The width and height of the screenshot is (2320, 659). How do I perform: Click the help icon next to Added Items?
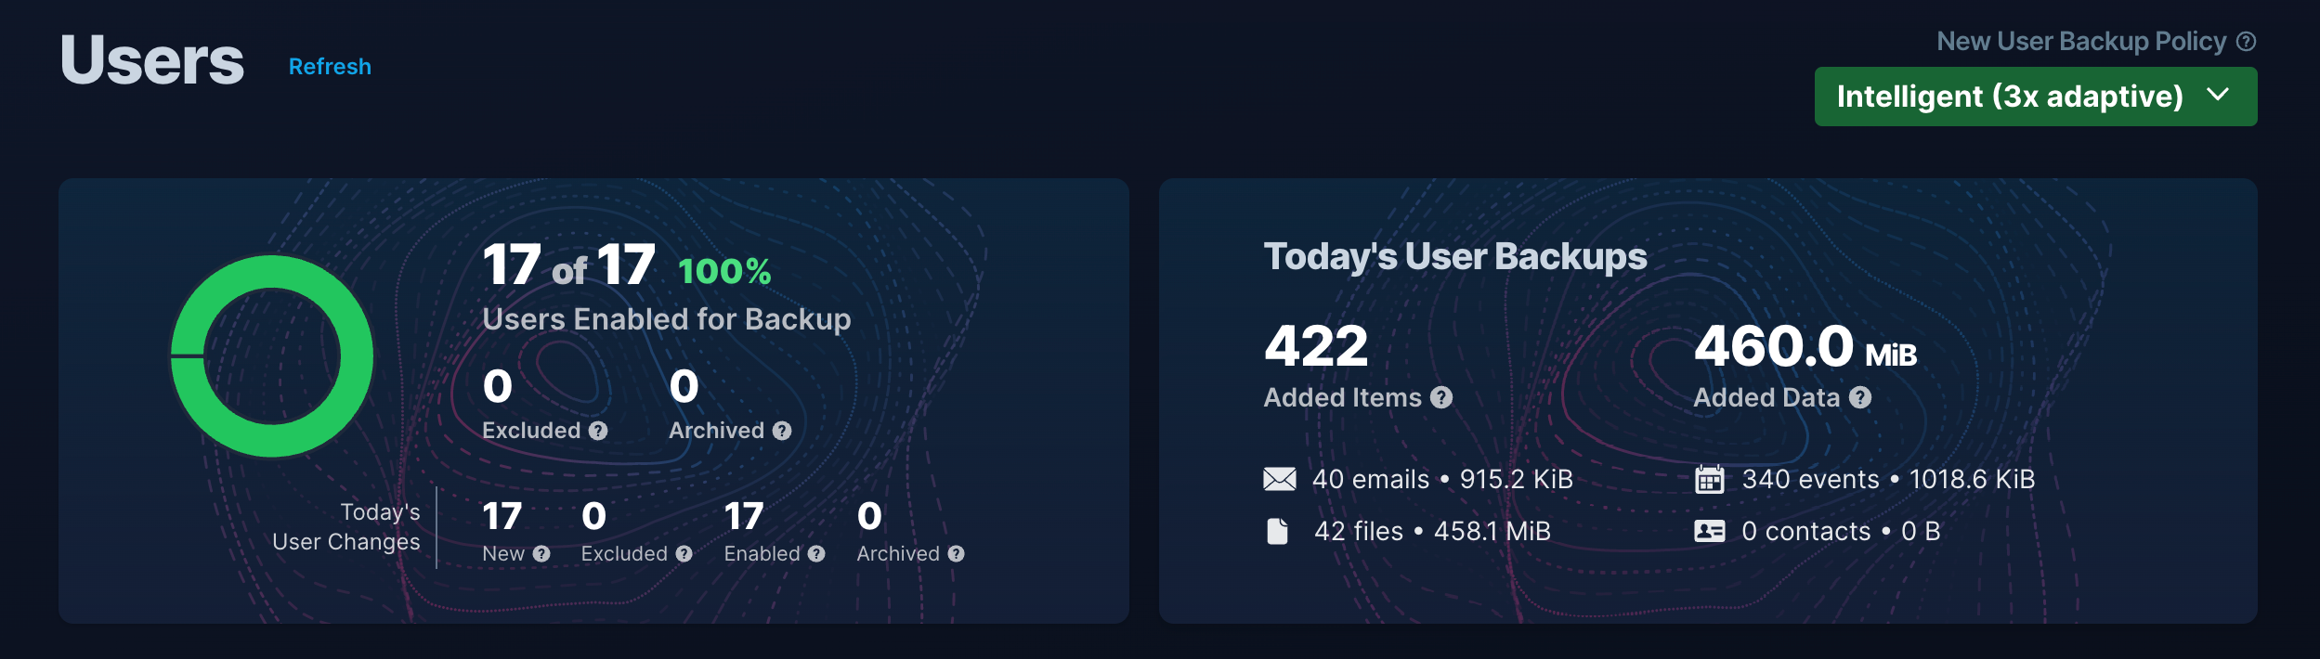pyautogui.click(x=1441, y=398)
